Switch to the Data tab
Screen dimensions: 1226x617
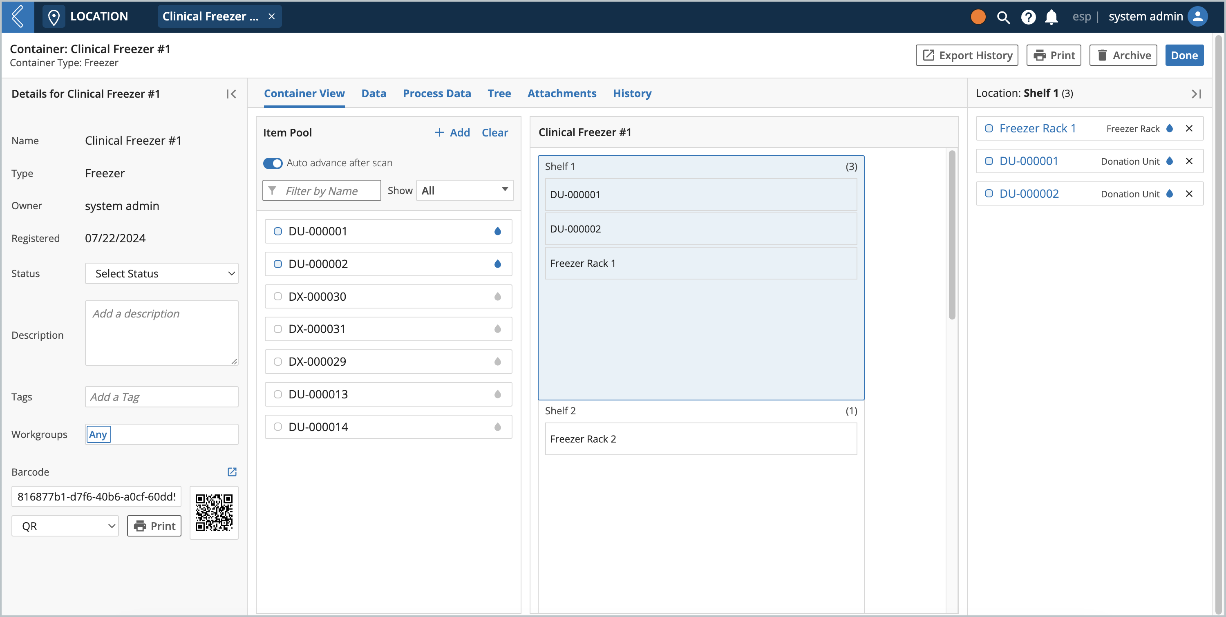pyautogui.click(x=374, y=93)
